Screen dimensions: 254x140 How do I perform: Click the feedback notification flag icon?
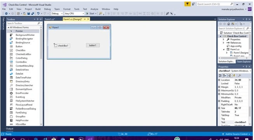tap(188, 4)
